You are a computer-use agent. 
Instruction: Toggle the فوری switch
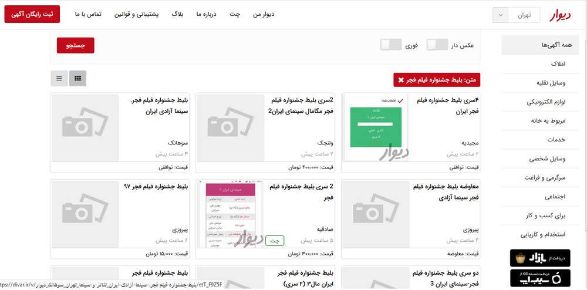391,45
